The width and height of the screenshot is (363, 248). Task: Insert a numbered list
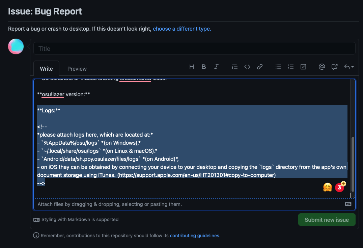290,67
